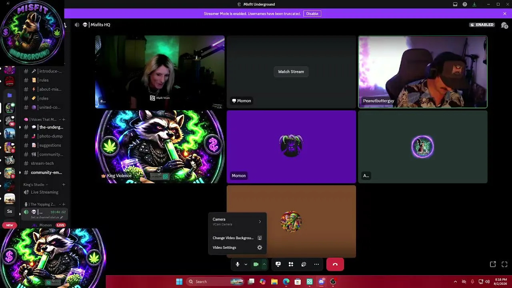Disconnect from the voice call
Viewport: 512px width, 288px height.
tap(335, 264)
